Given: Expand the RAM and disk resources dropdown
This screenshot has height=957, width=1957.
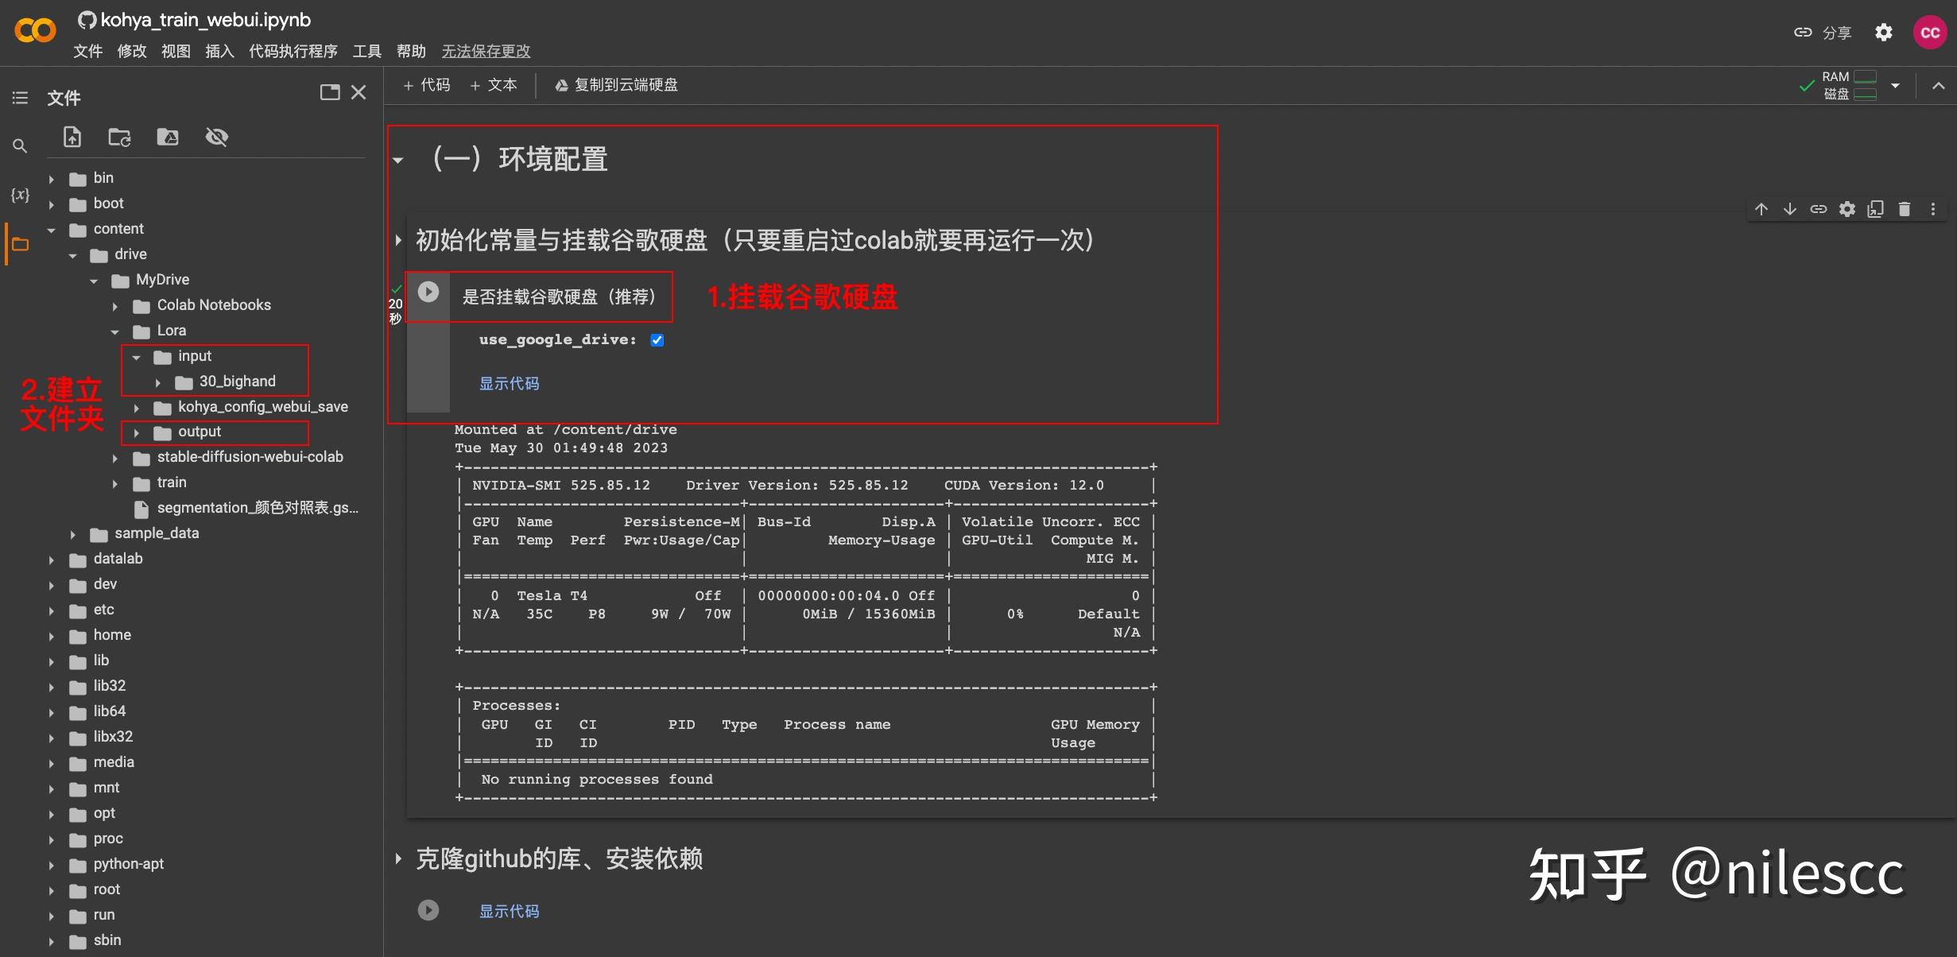Looking at the screenshot, I should [x=1897, y=84].
